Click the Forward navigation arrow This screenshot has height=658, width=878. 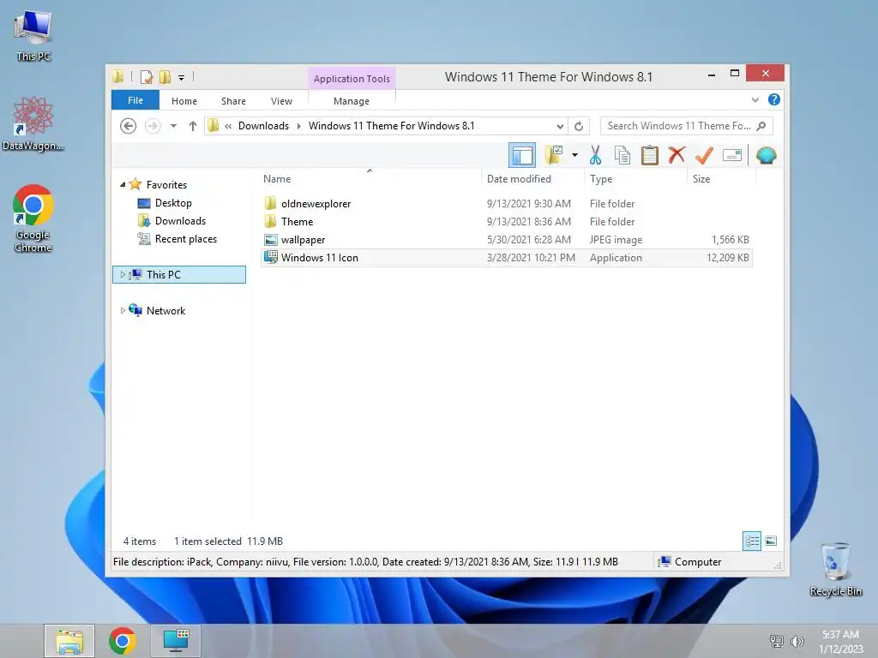(x=153, y=126)
